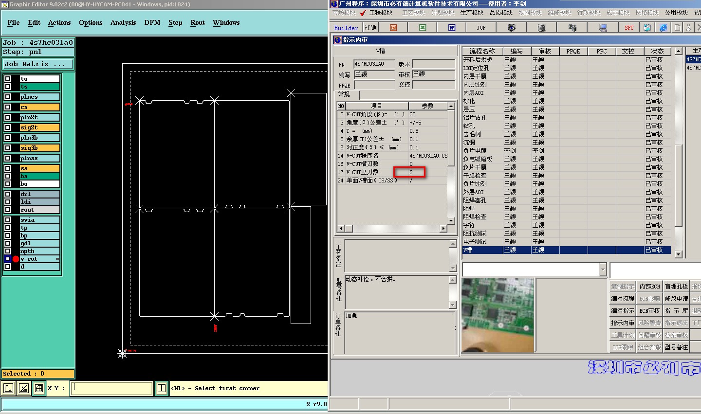Click the Job Matrix button

tap(37, 64)
